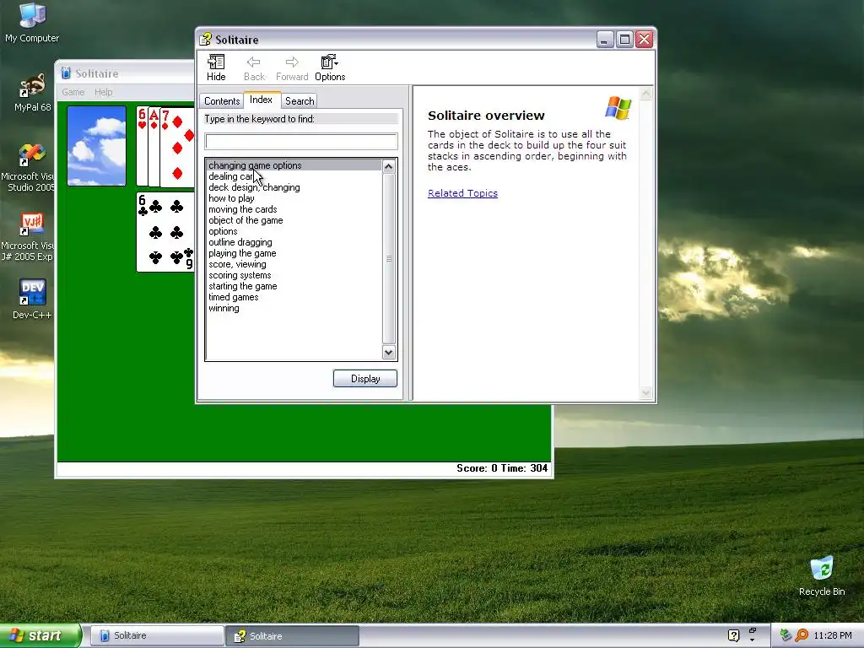Open the Help menu in Solitaire

[x=103, y=92]
